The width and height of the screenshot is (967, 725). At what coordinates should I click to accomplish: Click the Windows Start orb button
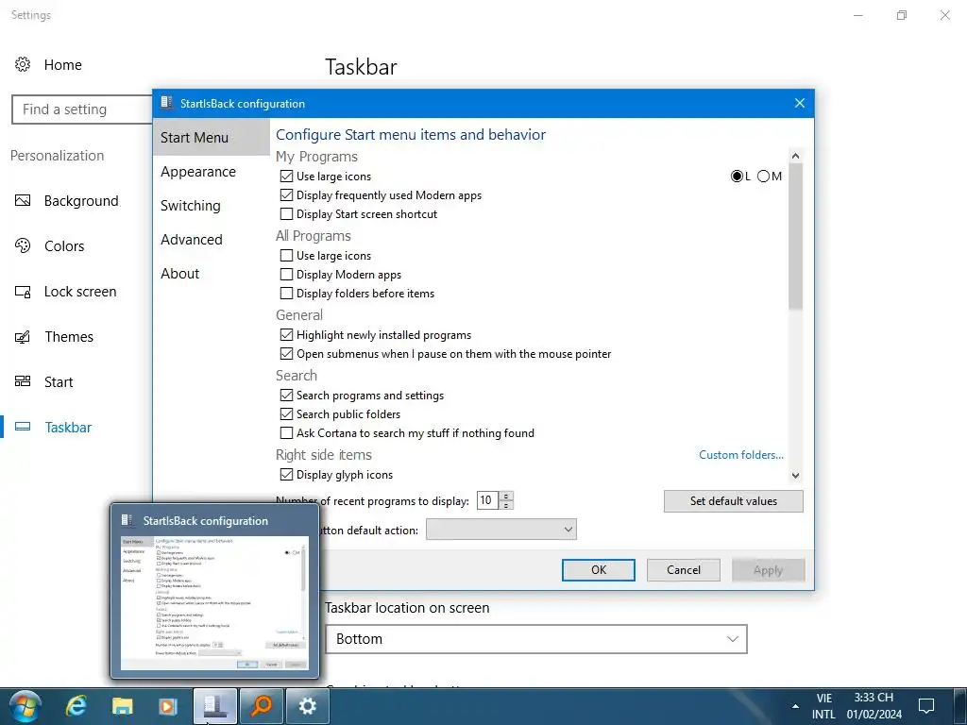coord(25,706)
